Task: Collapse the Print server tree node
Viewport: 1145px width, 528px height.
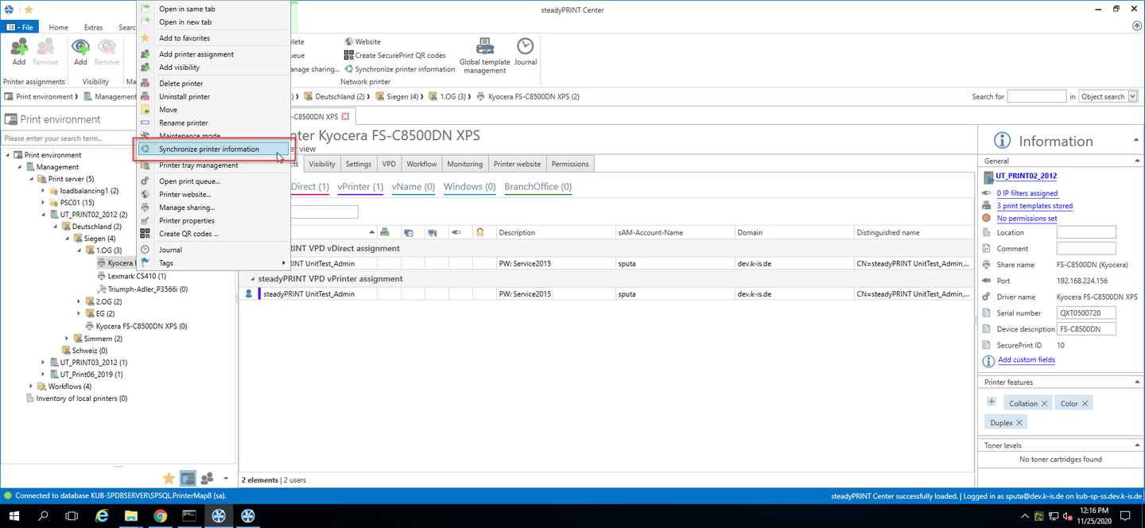Action: (32, 179)
